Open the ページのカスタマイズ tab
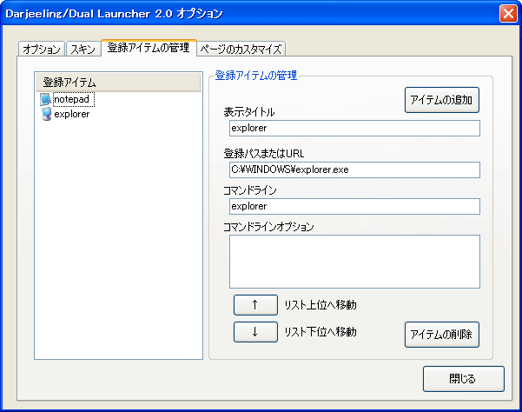 point(241,49)
